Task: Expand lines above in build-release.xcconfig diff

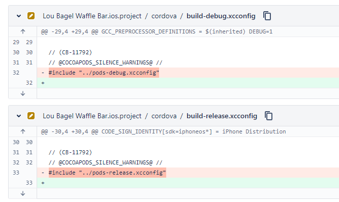Action: tap(23, 131)
